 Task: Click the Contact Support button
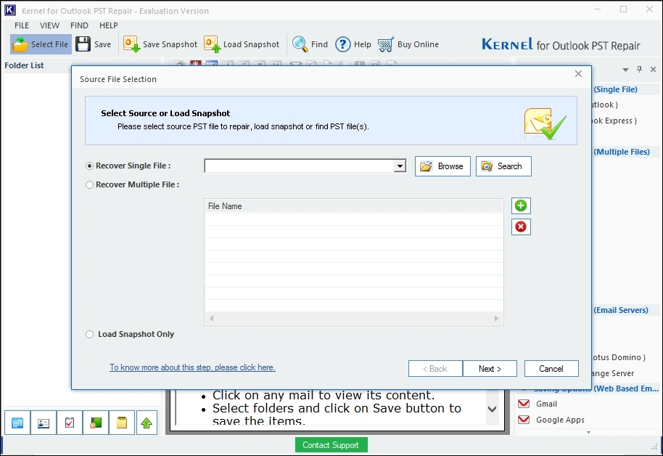tap(331, 444)
